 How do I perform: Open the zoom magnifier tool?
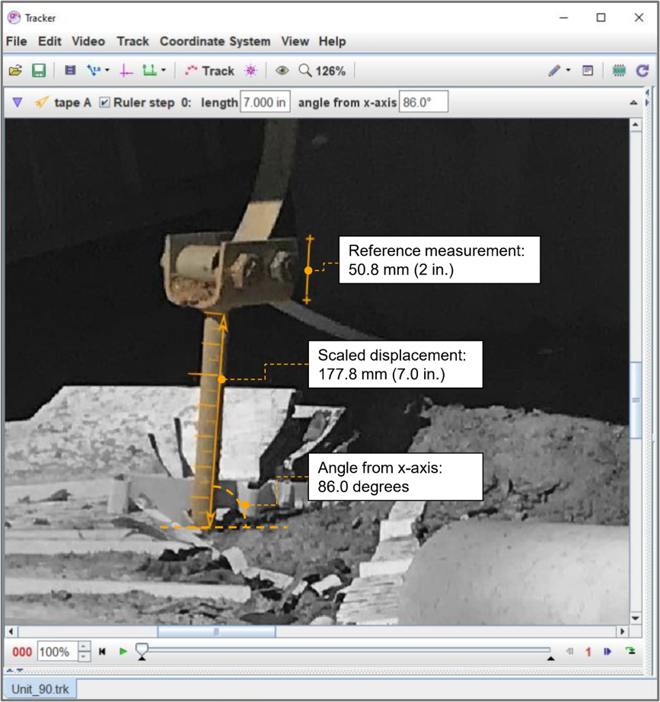coord(304,70)
